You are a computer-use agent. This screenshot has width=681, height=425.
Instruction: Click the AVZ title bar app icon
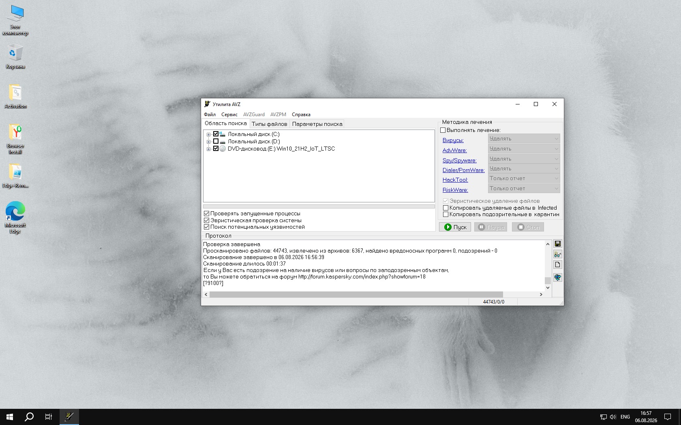click(208, 104)
